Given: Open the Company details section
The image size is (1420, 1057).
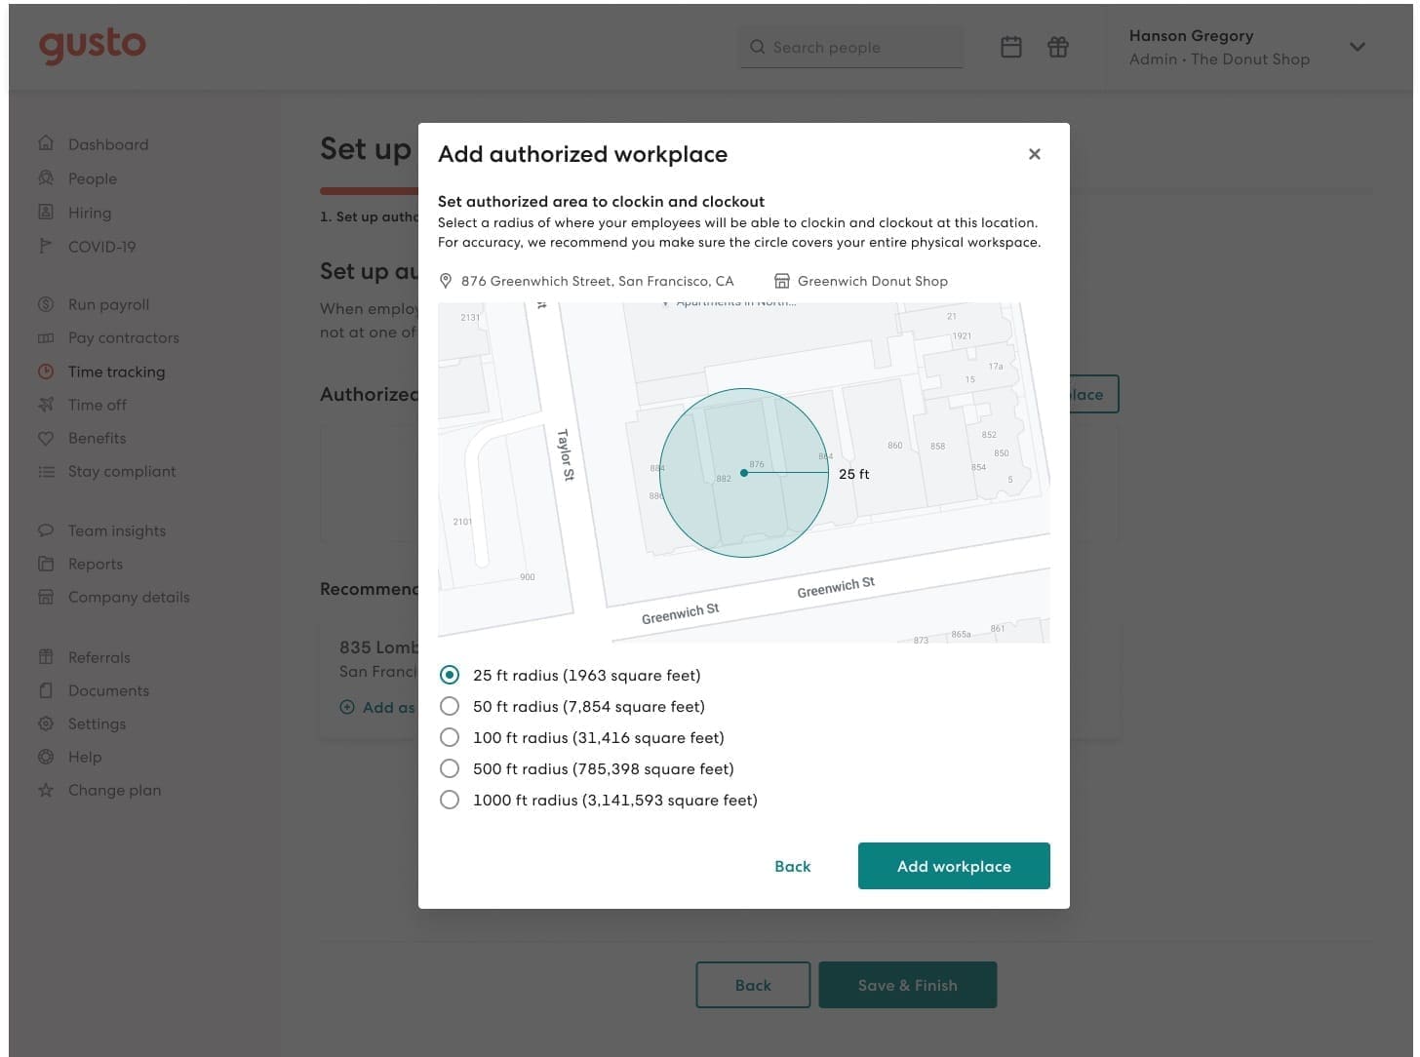Looking at the screenshot, I should pos(46,596).
